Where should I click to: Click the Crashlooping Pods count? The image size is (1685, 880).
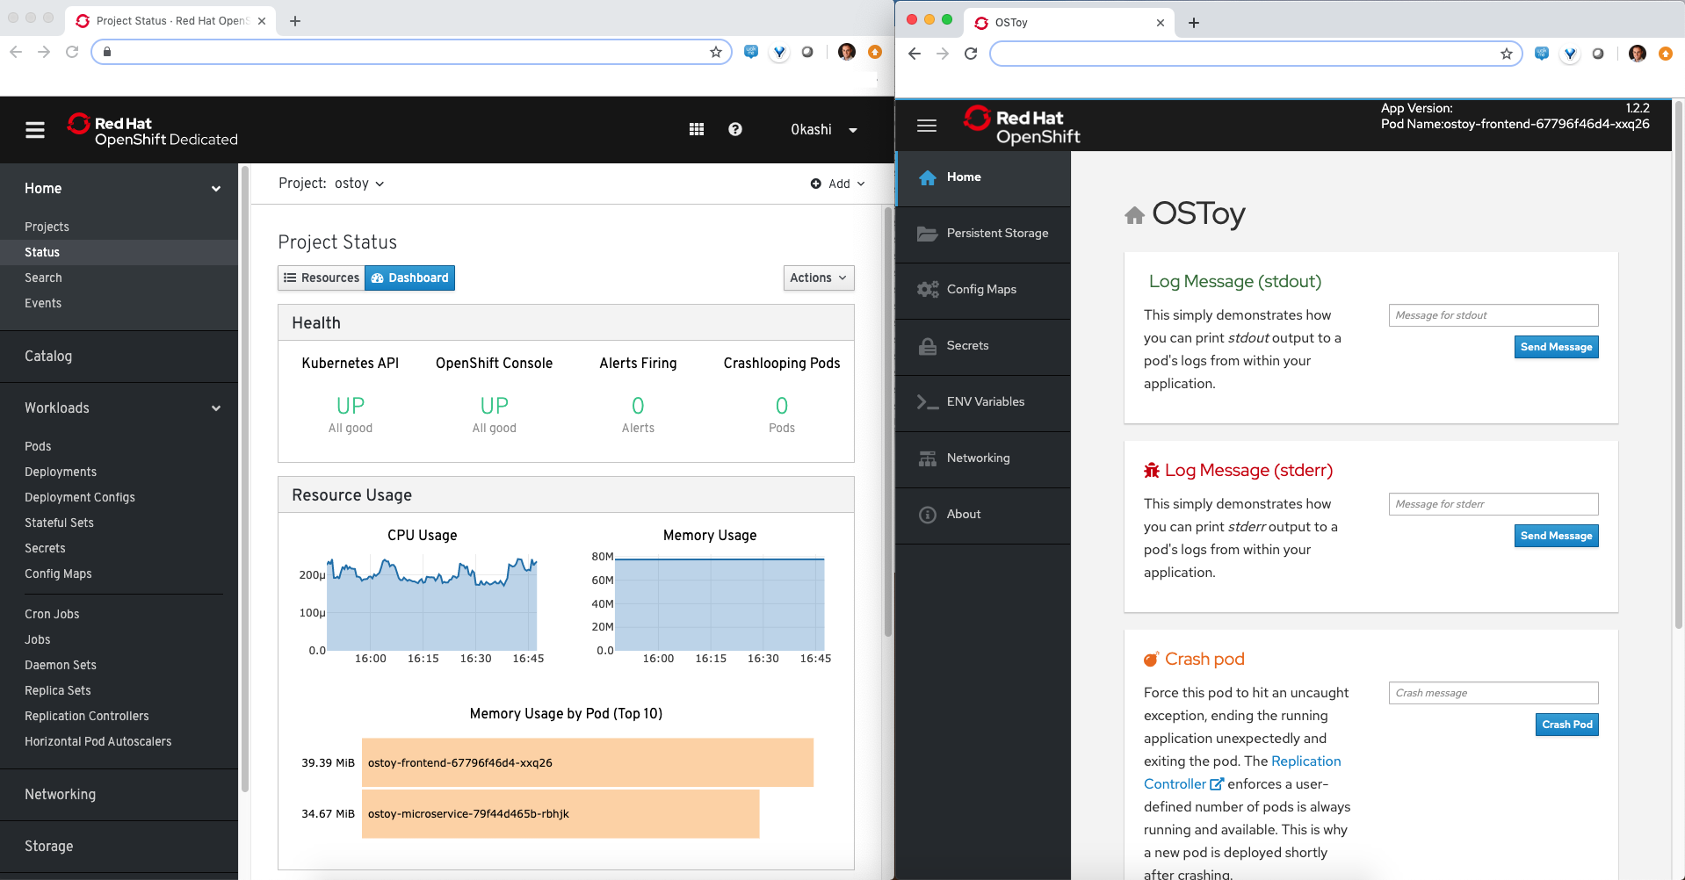click(782, 406)
